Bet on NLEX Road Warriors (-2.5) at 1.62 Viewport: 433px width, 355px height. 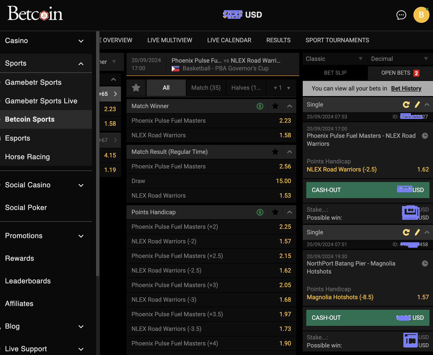point(211,271)
